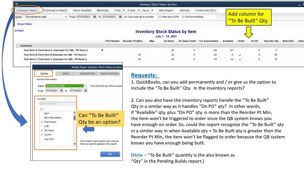Open the Show Filters link
This screenshot has width=304, height=170.
pos(24,24)
